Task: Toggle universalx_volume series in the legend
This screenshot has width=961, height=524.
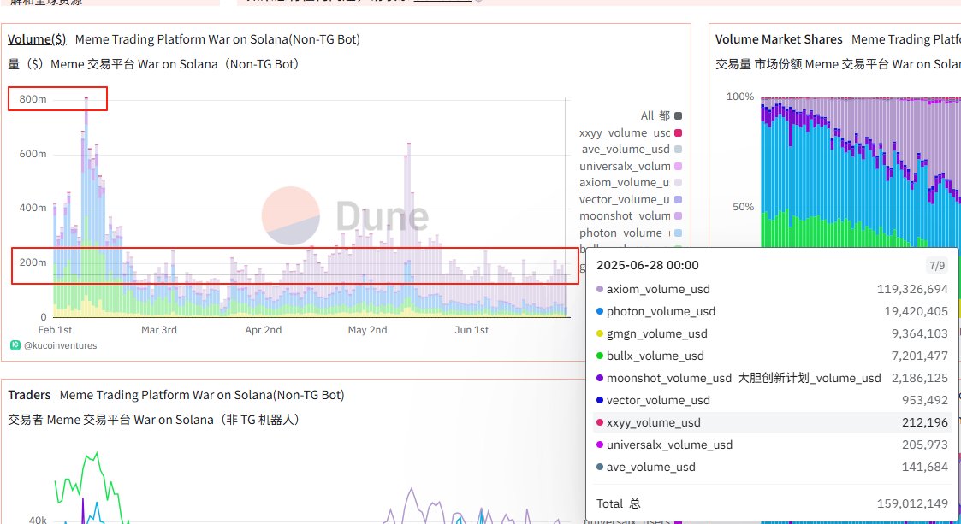Action: coord(632,166)
